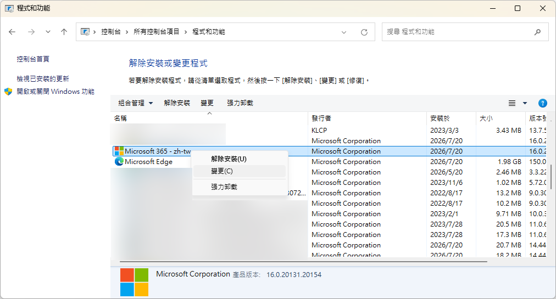Click the large Microsoft logo in details pane
The width and height of the screenshot is (556, 299).
pos(134,282)
